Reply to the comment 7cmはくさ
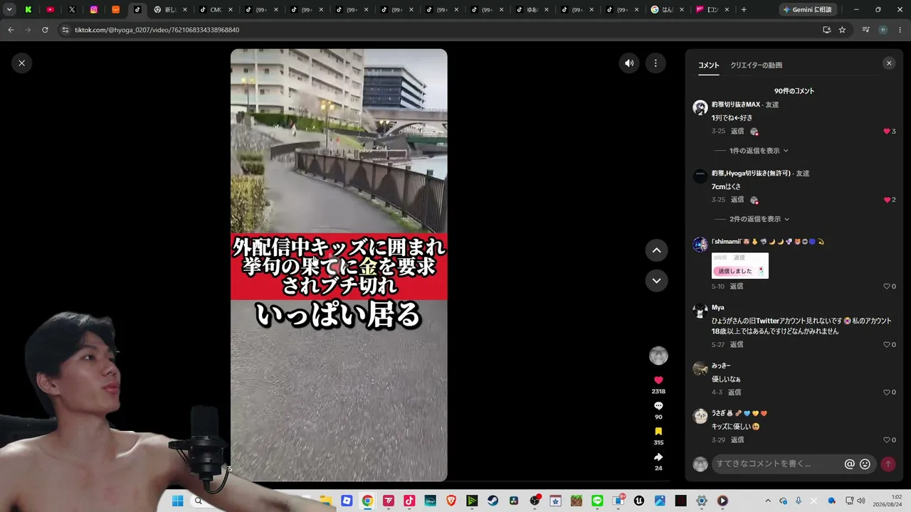This screenshot has height=512, width=911. [x=737, y=200]
